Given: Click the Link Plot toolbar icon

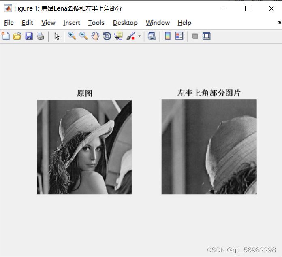Looking at the screenshot, I should click(x=152, y=36).
